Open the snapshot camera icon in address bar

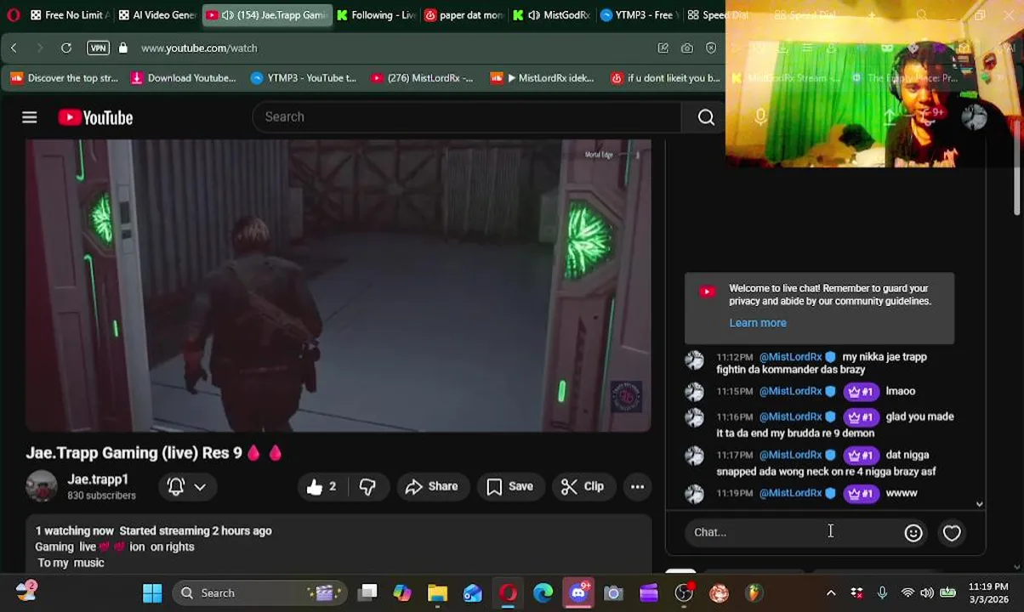click(x=687, y=48)
